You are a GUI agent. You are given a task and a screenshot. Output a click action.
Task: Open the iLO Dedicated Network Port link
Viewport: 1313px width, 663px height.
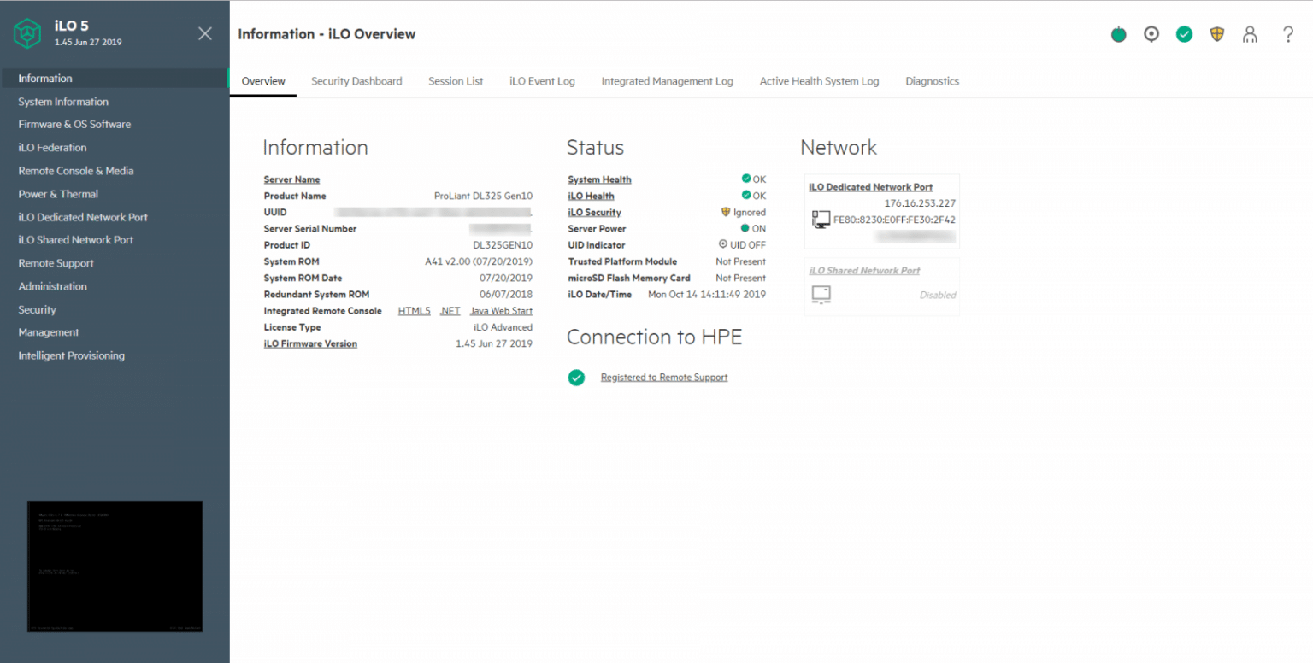pos(871,187)
